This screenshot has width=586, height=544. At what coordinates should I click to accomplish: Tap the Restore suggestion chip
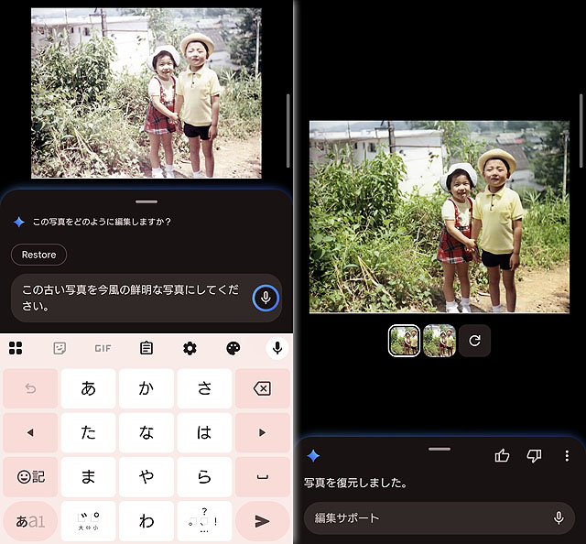tap(38, 255)
